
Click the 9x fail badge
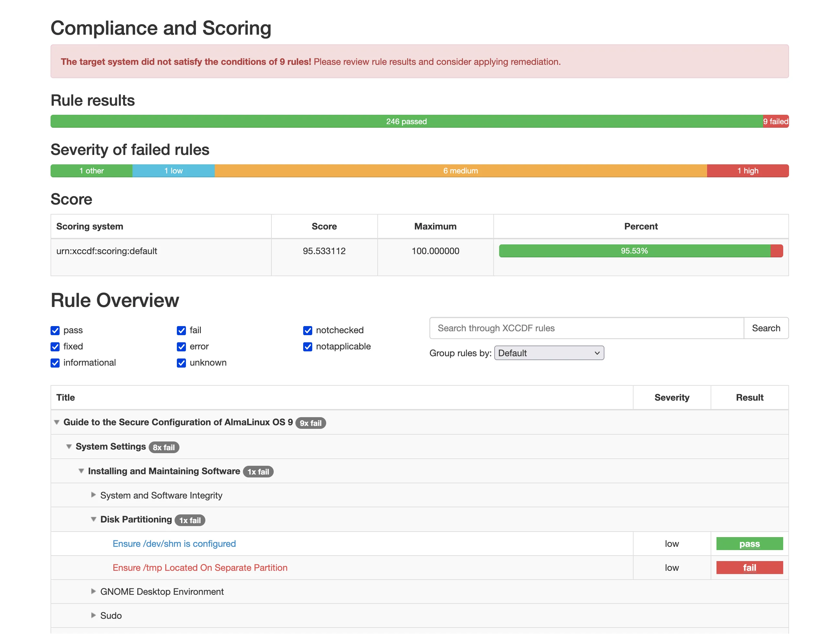pos(310,423)
